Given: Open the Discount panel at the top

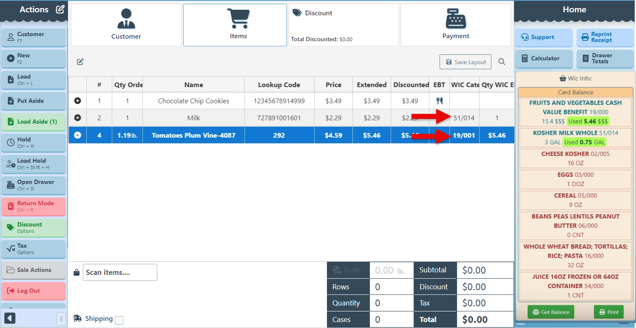Looking at the screenshot, I should (x=344, y=25).
